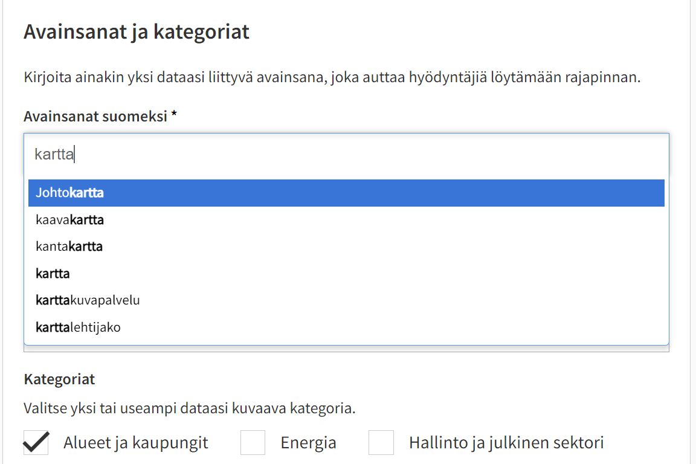Click the 'Kategoriat' section heading
The image size is (696, 464).
click(59, 379)
